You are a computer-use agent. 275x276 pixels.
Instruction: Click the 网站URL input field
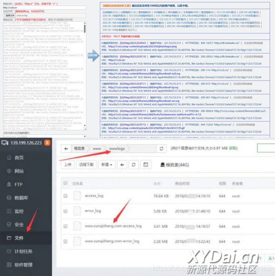44,7
